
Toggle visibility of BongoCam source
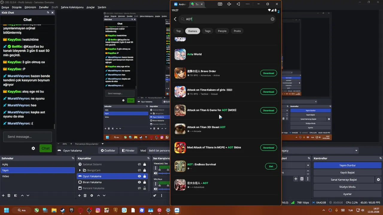point(139,170)
